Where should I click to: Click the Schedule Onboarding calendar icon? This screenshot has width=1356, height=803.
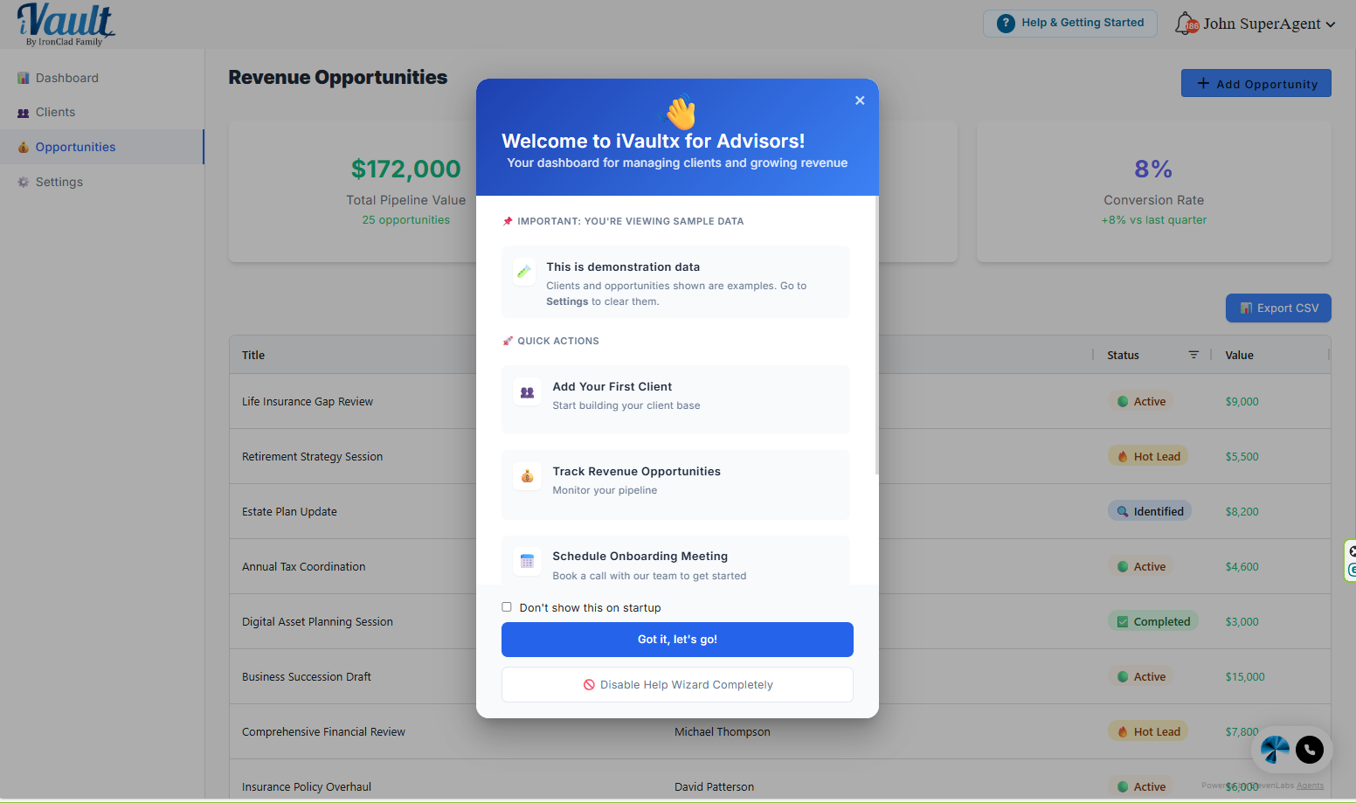point(527,562)
